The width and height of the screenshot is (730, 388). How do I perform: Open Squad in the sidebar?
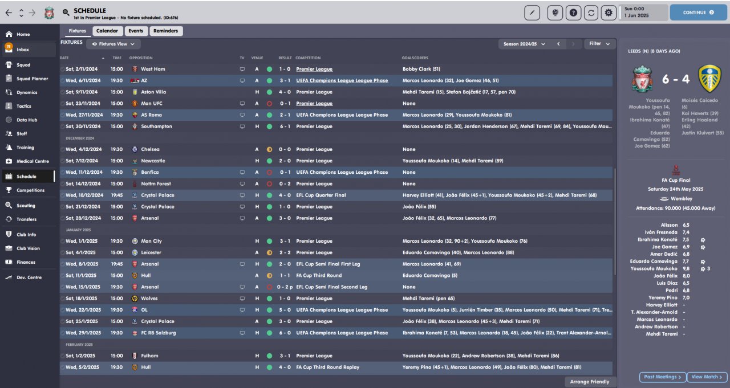[x=29, y=65]
